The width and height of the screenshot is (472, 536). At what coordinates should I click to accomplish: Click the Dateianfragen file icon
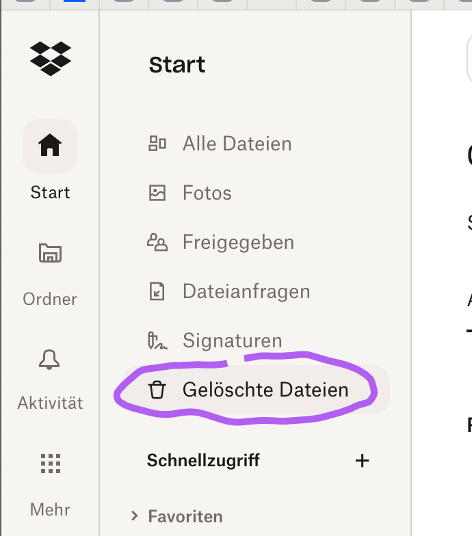click(157, 291)
